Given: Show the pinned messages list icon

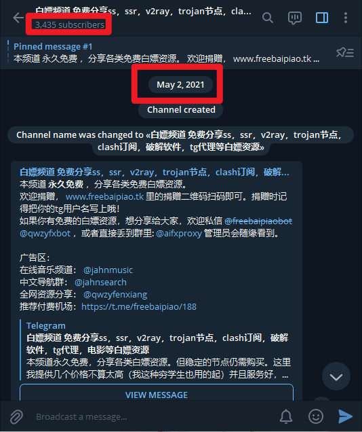Looking at the screenshot, I should pyautogui.click(x=345, y=52).
